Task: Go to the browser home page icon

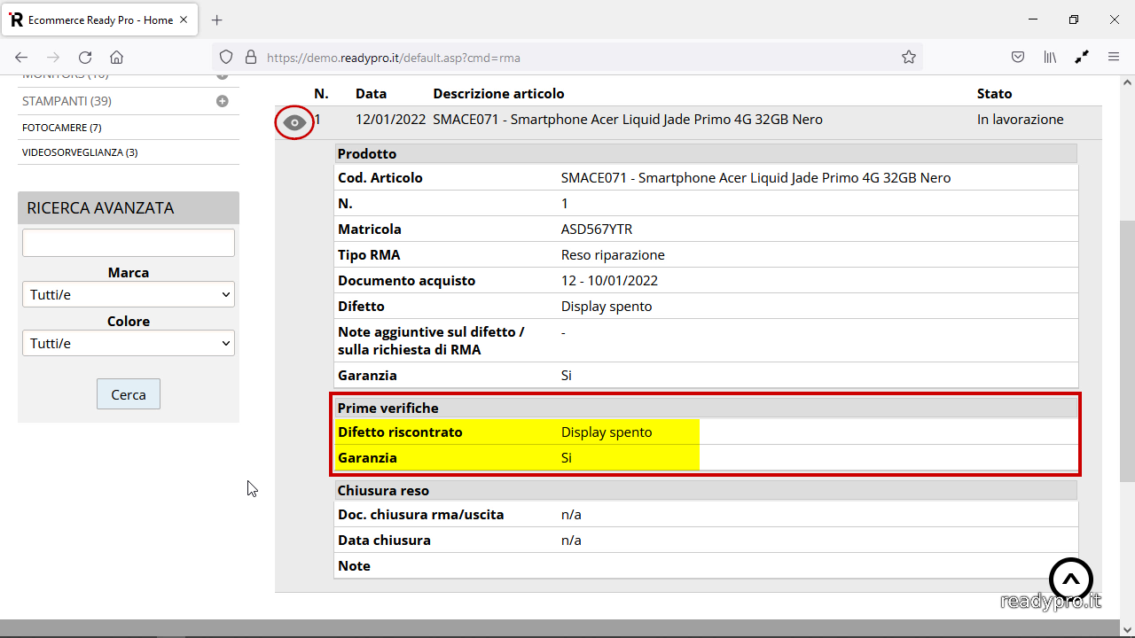Action: 116,58
